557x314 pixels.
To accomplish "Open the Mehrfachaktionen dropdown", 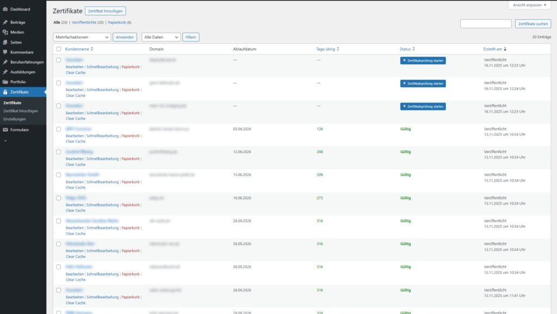I will pos(82,37).
